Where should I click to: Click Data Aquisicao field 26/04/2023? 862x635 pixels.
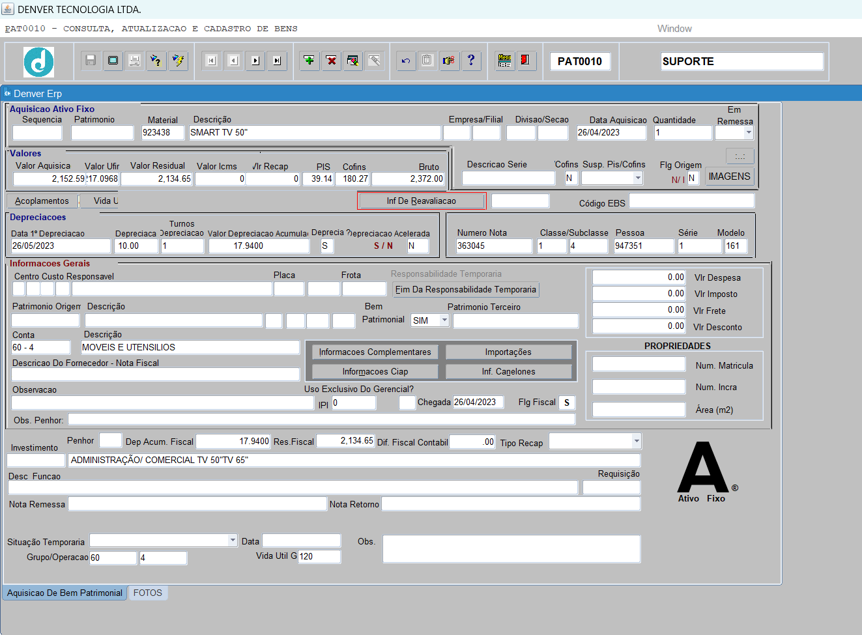click(611, 132)
